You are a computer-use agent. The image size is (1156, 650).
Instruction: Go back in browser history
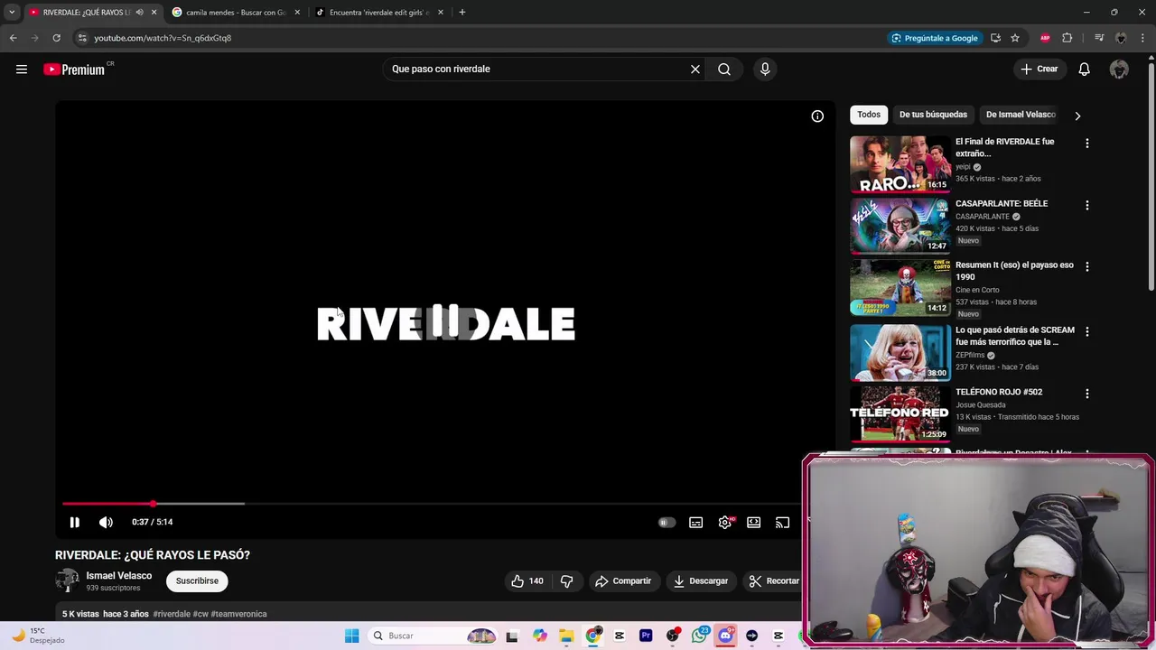click(x=13, y=38)
